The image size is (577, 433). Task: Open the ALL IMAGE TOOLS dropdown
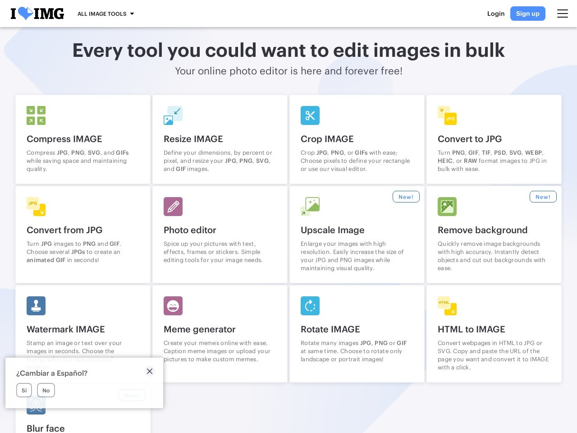(x=106, y=14)
